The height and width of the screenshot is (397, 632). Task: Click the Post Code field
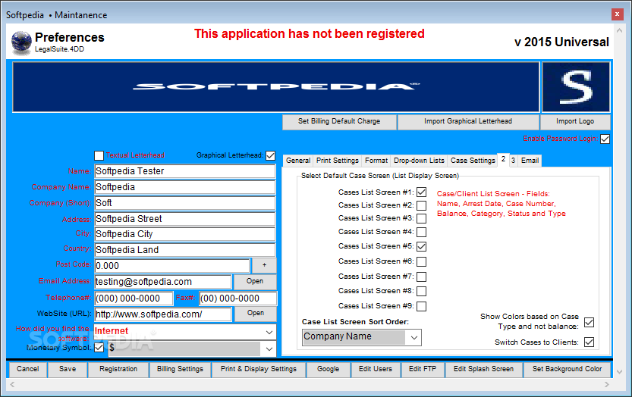(x=172, y=266)
